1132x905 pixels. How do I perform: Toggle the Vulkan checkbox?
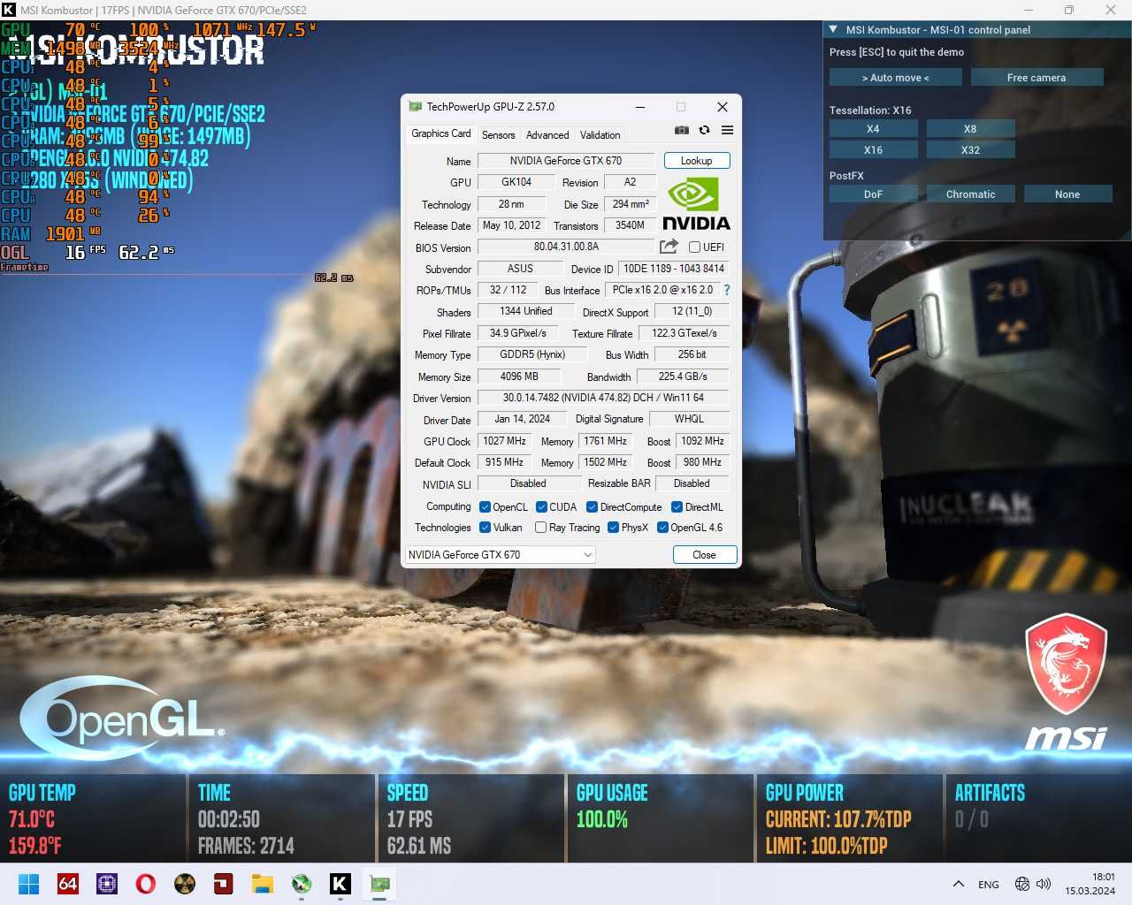[485, 528]
